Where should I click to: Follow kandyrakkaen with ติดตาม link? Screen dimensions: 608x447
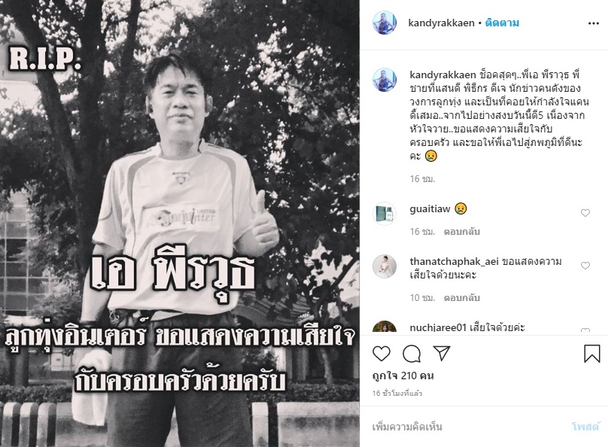(x=502, y=23)
